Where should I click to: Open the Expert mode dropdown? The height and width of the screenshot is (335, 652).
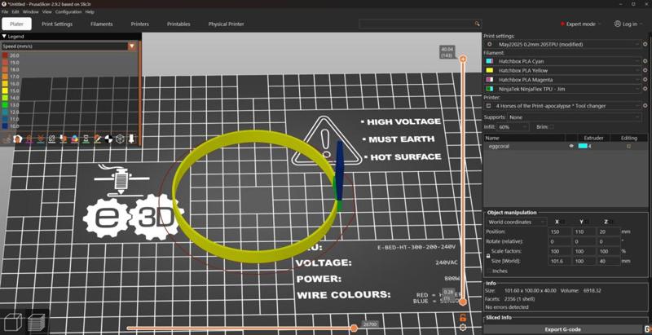click(x=580, y=24)
